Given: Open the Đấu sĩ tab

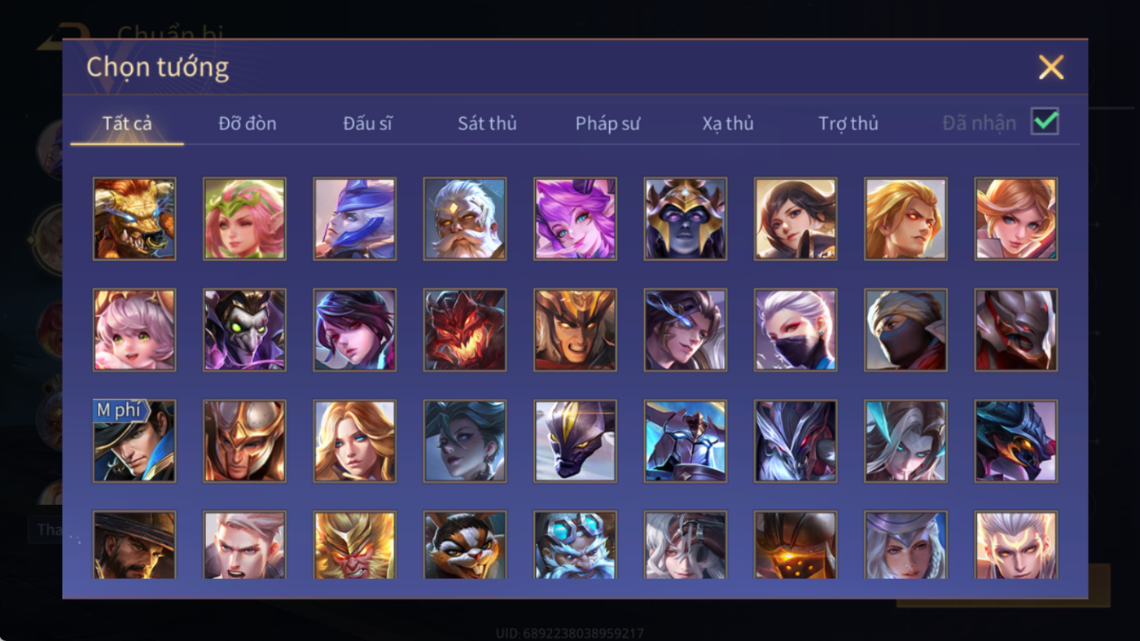Looking at the screenshot, I should 367,123.
